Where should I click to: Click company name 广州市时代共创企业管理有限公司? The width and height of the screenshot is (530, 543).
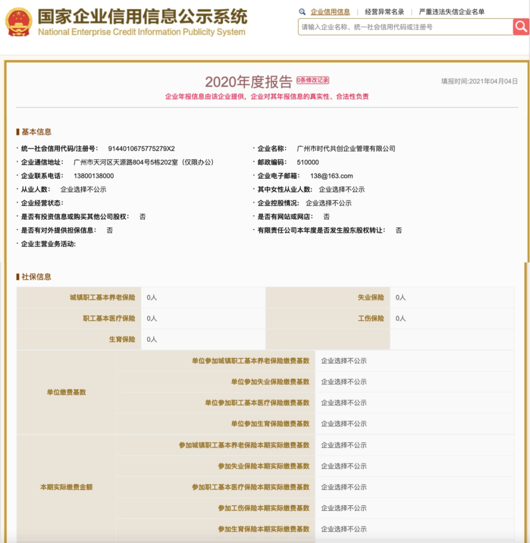coord(346,149)
